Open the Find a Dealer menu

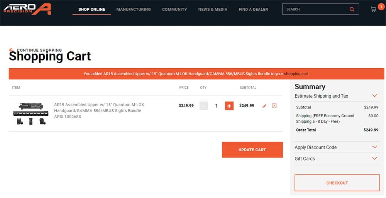pyautogui.click(x=253, y=9)
